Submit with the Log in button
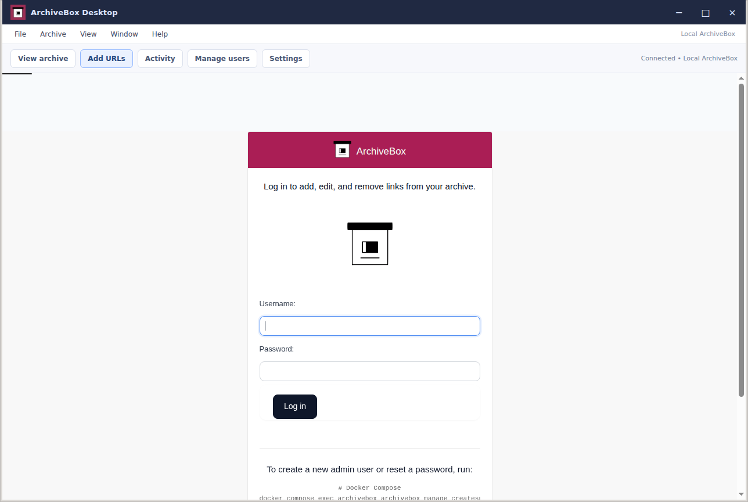The image size is (748, 502). pos(295,407)
